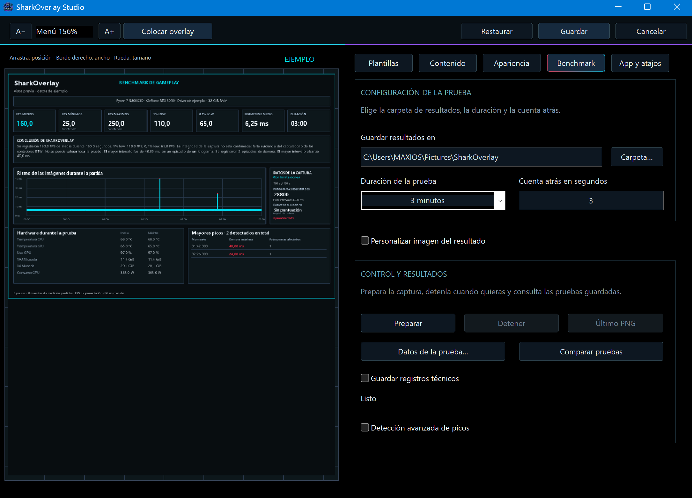Screen dimensions: 692x498
Task: Click the EJEMPLO label above preview
Action: 299,59
